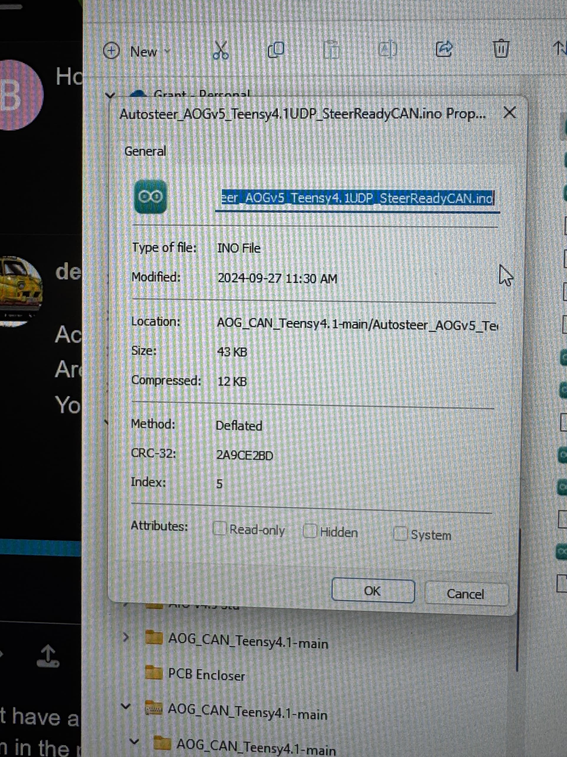Click the file name text field
Screen dimensions: 567x757
[x=357, y=198]
